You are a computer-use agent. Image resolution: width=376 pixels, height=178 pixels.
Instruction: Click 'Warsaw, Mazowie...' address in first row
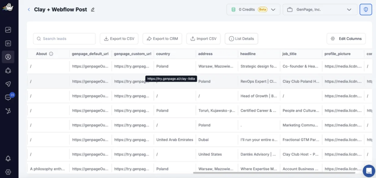tap(216, 66)
